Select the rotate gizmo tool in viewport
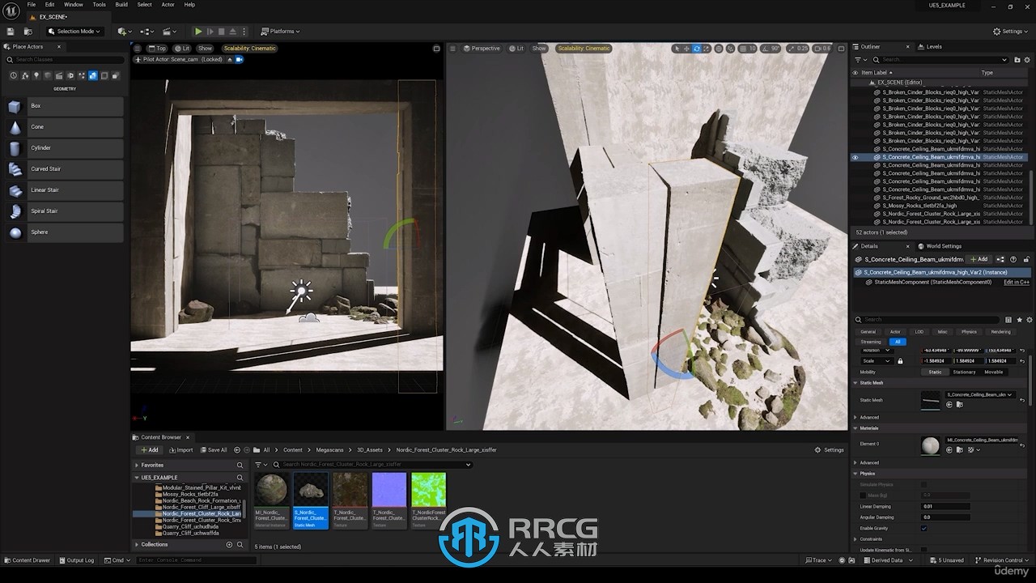The image size is (1036, 583). pos(696,49)
